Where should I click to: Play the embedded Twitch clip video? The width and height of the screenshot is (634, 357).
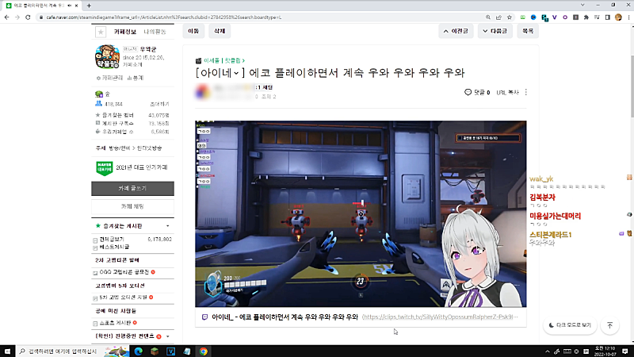pyautogui.click(x=361, y=213)
